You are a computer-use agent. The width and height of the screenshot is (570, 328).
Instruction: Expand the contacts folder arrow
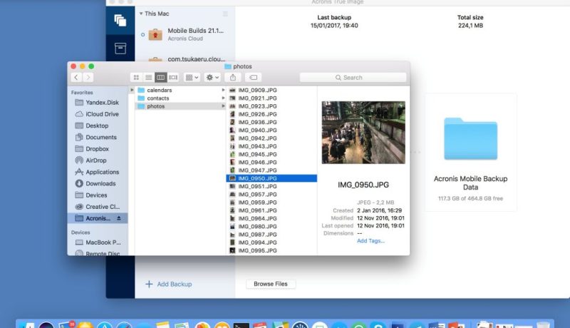point(223,98)
